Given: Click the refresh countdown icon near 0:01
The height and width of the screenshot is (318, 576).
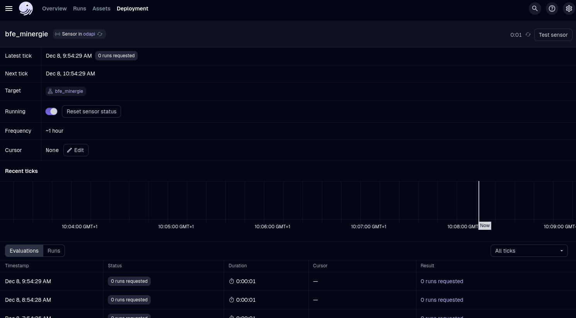Looking at the screenshot, I should click(x=528, y=35).
